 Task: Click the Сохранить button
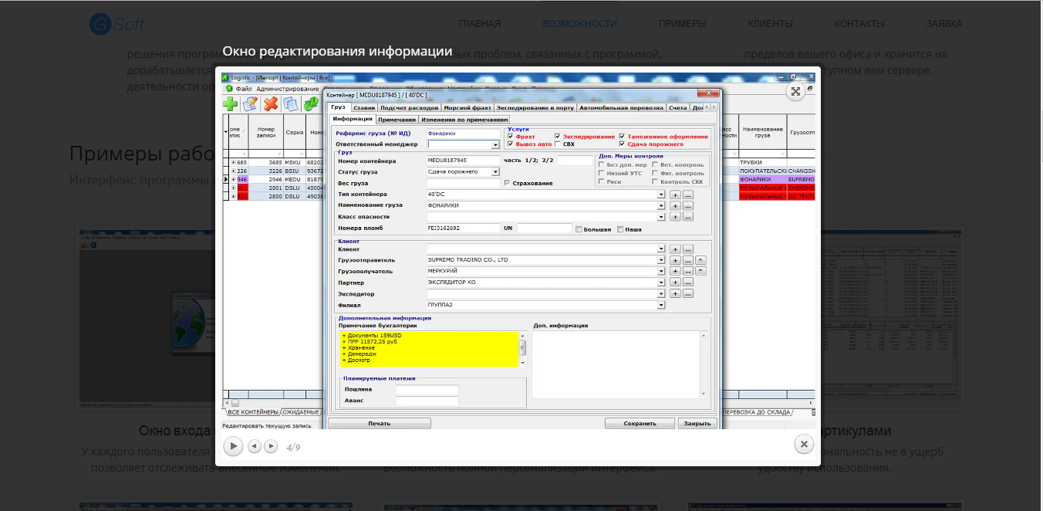(x=640, y=423)
